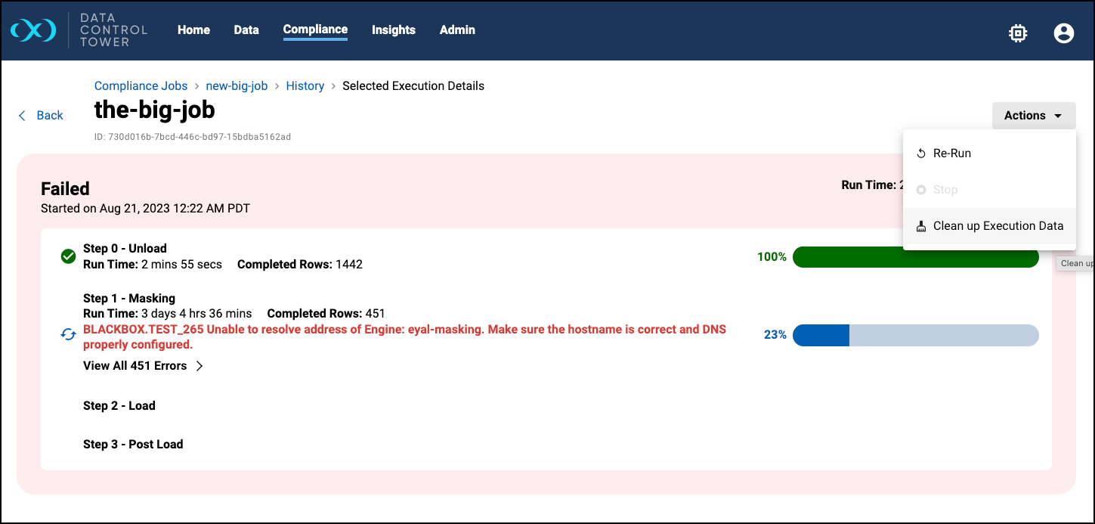Open the Data navigation tab
The height and width of the screenshot is (524, 1095).
coord(246,30)
